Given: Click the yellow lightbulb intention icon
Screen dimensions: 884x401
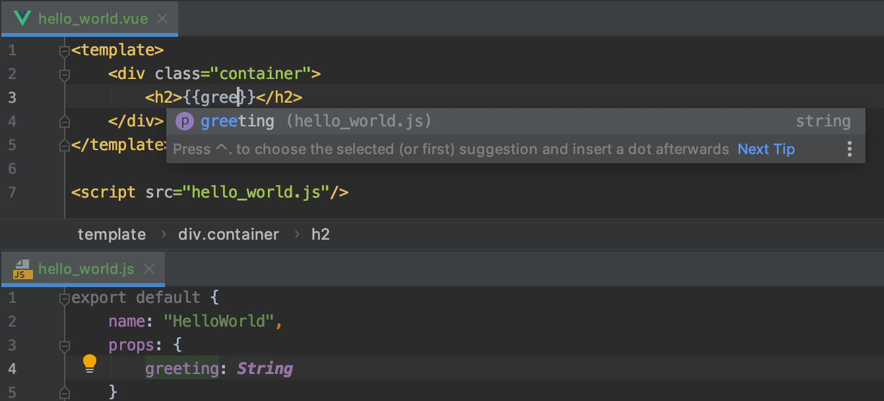Looking at the screenshot, I should click(90, 363).
